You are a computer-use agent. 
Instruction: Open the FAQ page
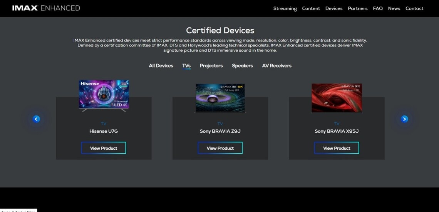pos(377,8)
